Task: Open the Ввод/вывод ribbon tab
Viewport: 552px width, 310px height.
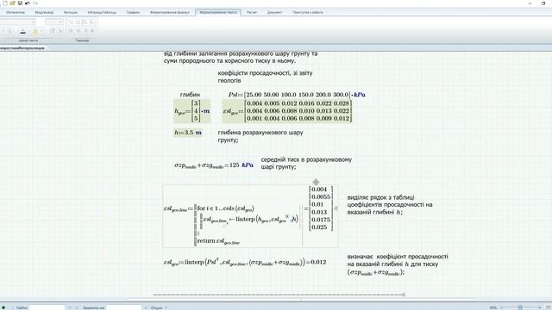Action: [44, 12]
